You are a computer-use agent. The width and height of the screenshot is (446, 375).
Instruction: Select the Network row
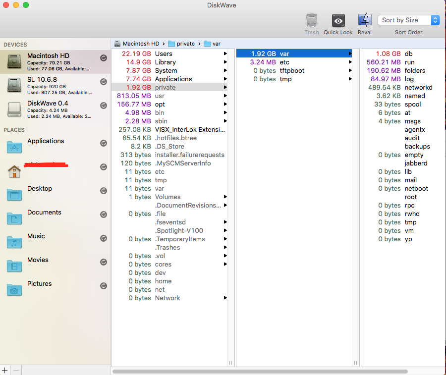pos(169,298)
